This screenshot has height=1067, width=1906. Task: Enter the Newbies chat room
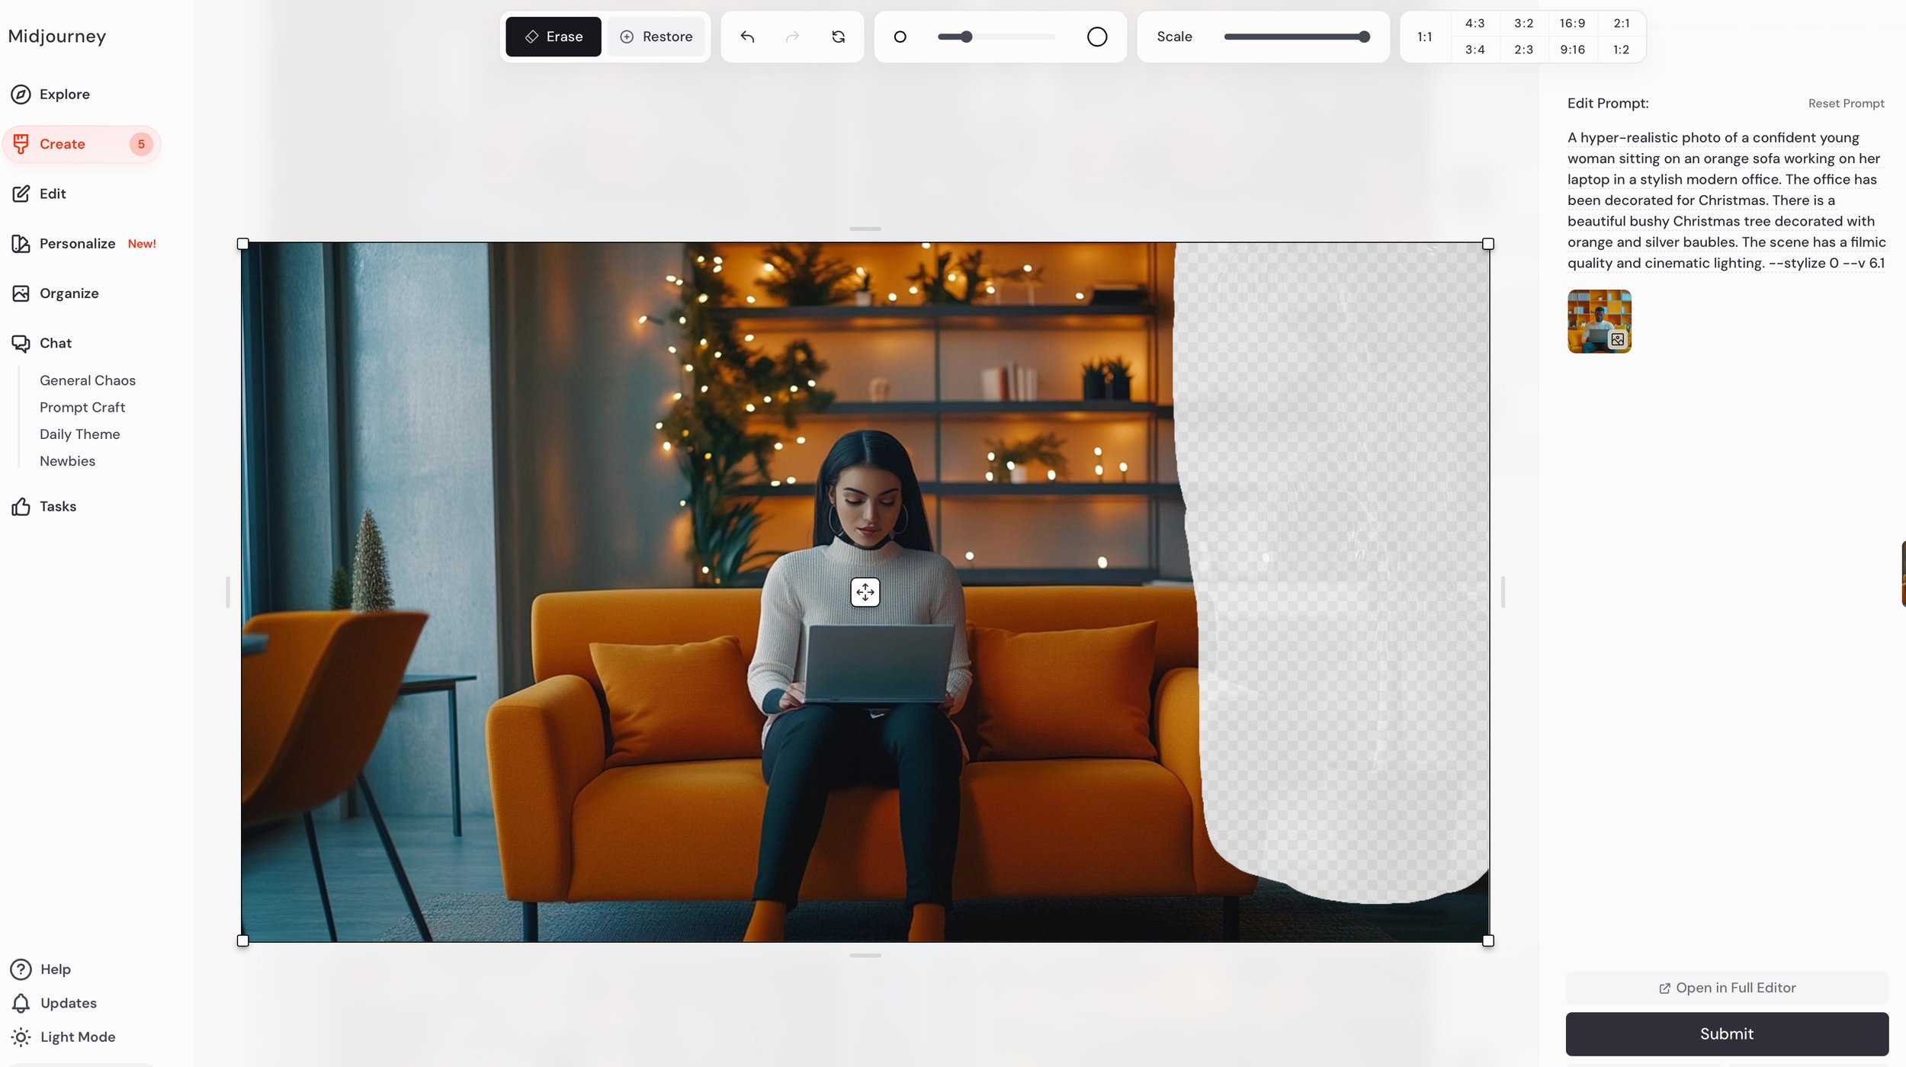68,460
